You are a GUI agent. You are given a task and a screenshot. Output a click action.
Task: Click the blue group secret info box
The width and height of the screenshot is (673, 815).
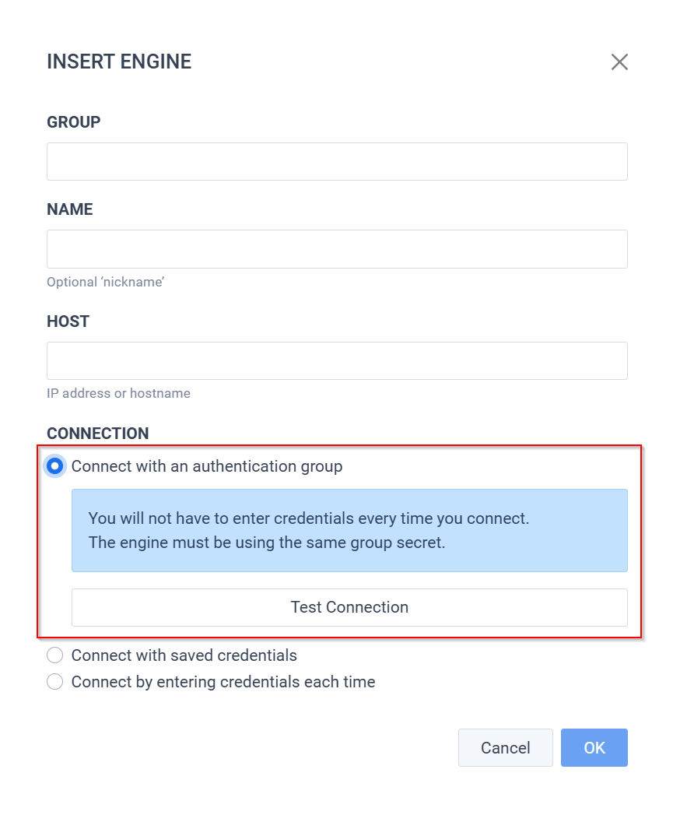(x=350, y=530)
